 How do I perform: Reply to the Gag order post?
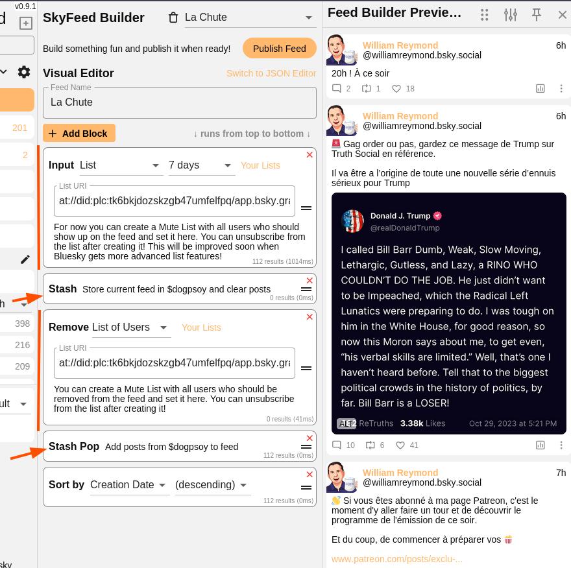[x=337, y=445]
